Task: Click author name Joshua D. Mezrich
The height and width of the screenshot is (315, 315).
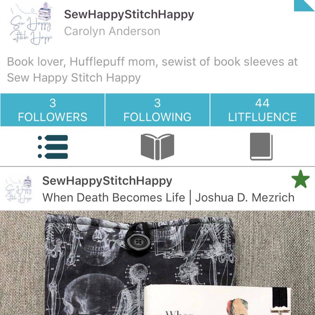Action: tap(245, 197)
